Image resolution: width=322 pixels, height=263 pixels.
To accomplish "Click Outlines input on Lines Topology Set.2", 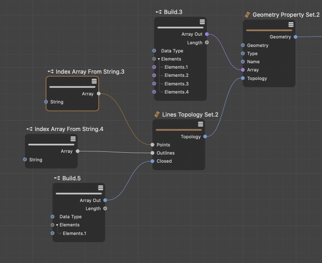I will tap(152, 153).
